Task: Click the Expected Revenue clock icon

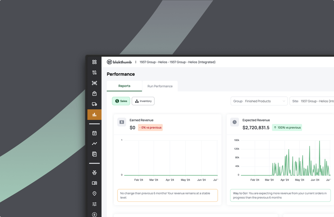Action: [234, 122]
